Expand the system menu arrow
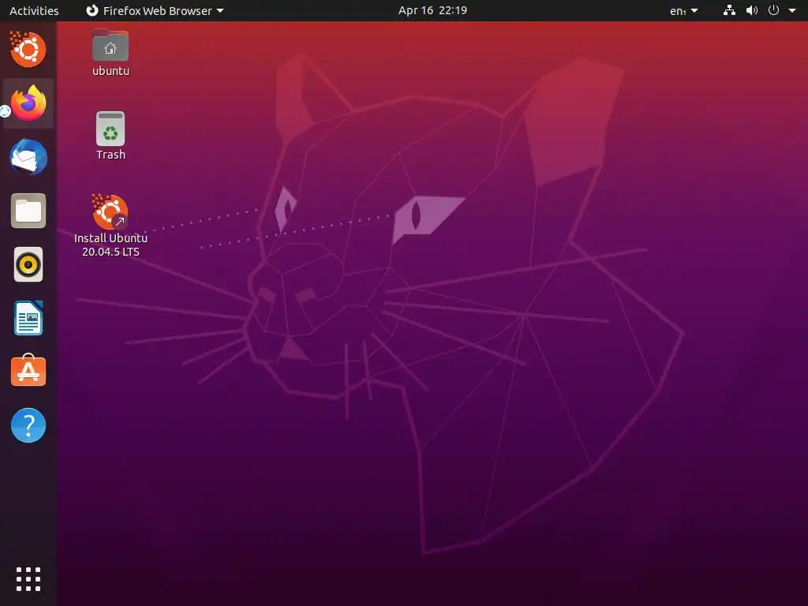The height and width of the screenshot is (606, 808). click(x=792, y=10)
